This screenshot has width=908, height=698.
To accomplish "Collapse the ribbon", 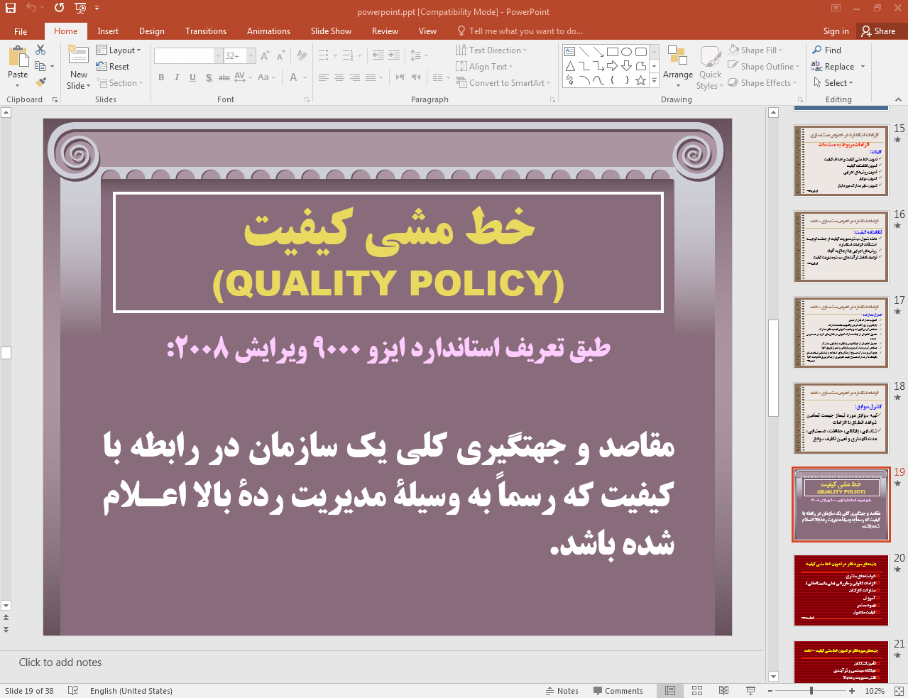I will (x=899, y=100).
